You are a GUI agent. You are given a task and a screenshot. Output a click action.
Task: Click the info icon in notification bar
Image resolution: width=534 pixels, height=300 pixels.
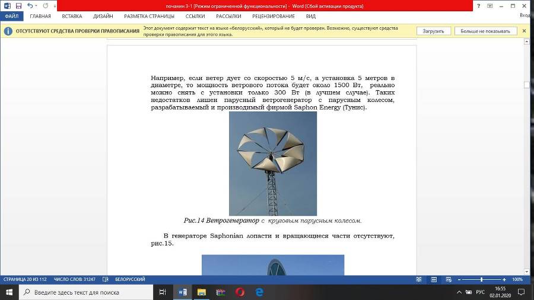point(8,31)
